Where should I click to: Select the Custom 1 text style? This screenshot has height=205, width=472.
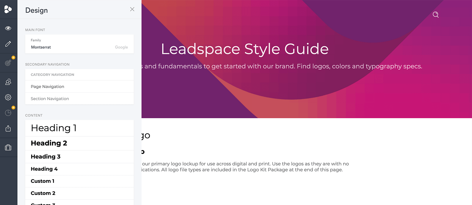tap(79, 181)
